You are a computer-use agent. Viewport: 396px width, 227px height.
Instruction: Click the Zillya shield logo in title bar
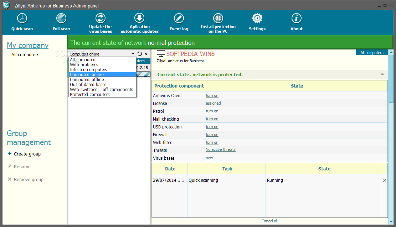coord(6,5)
